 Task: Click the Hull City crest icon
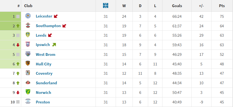pos(28,63)
